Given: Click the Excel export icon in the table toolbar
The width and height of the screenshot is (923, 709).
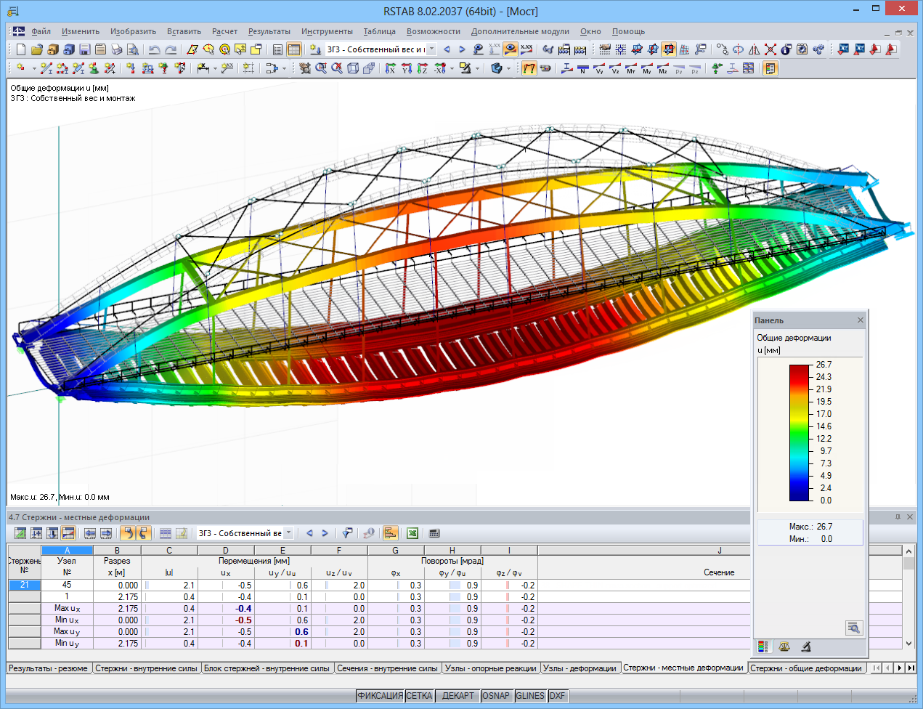Looking at the screenshot, I should (x=412, y=533).
